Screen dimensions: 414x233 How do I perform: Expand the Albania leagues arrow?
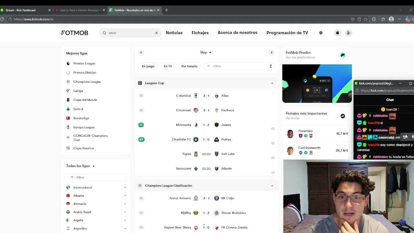[125, 196]
